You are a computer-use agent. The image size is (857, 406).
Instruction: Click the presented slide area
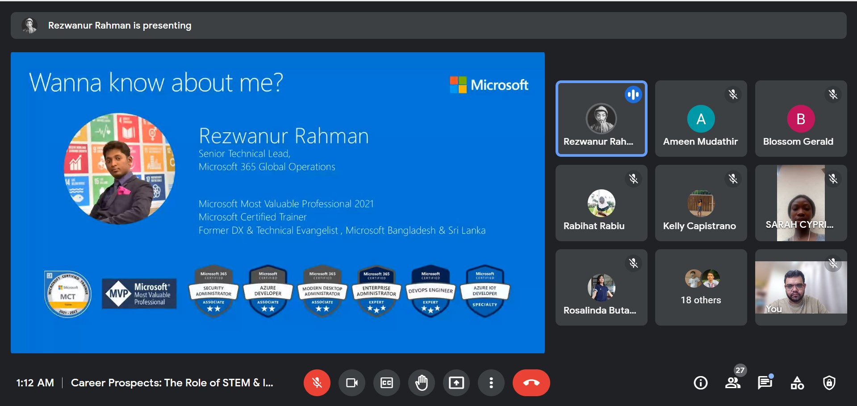277,202
